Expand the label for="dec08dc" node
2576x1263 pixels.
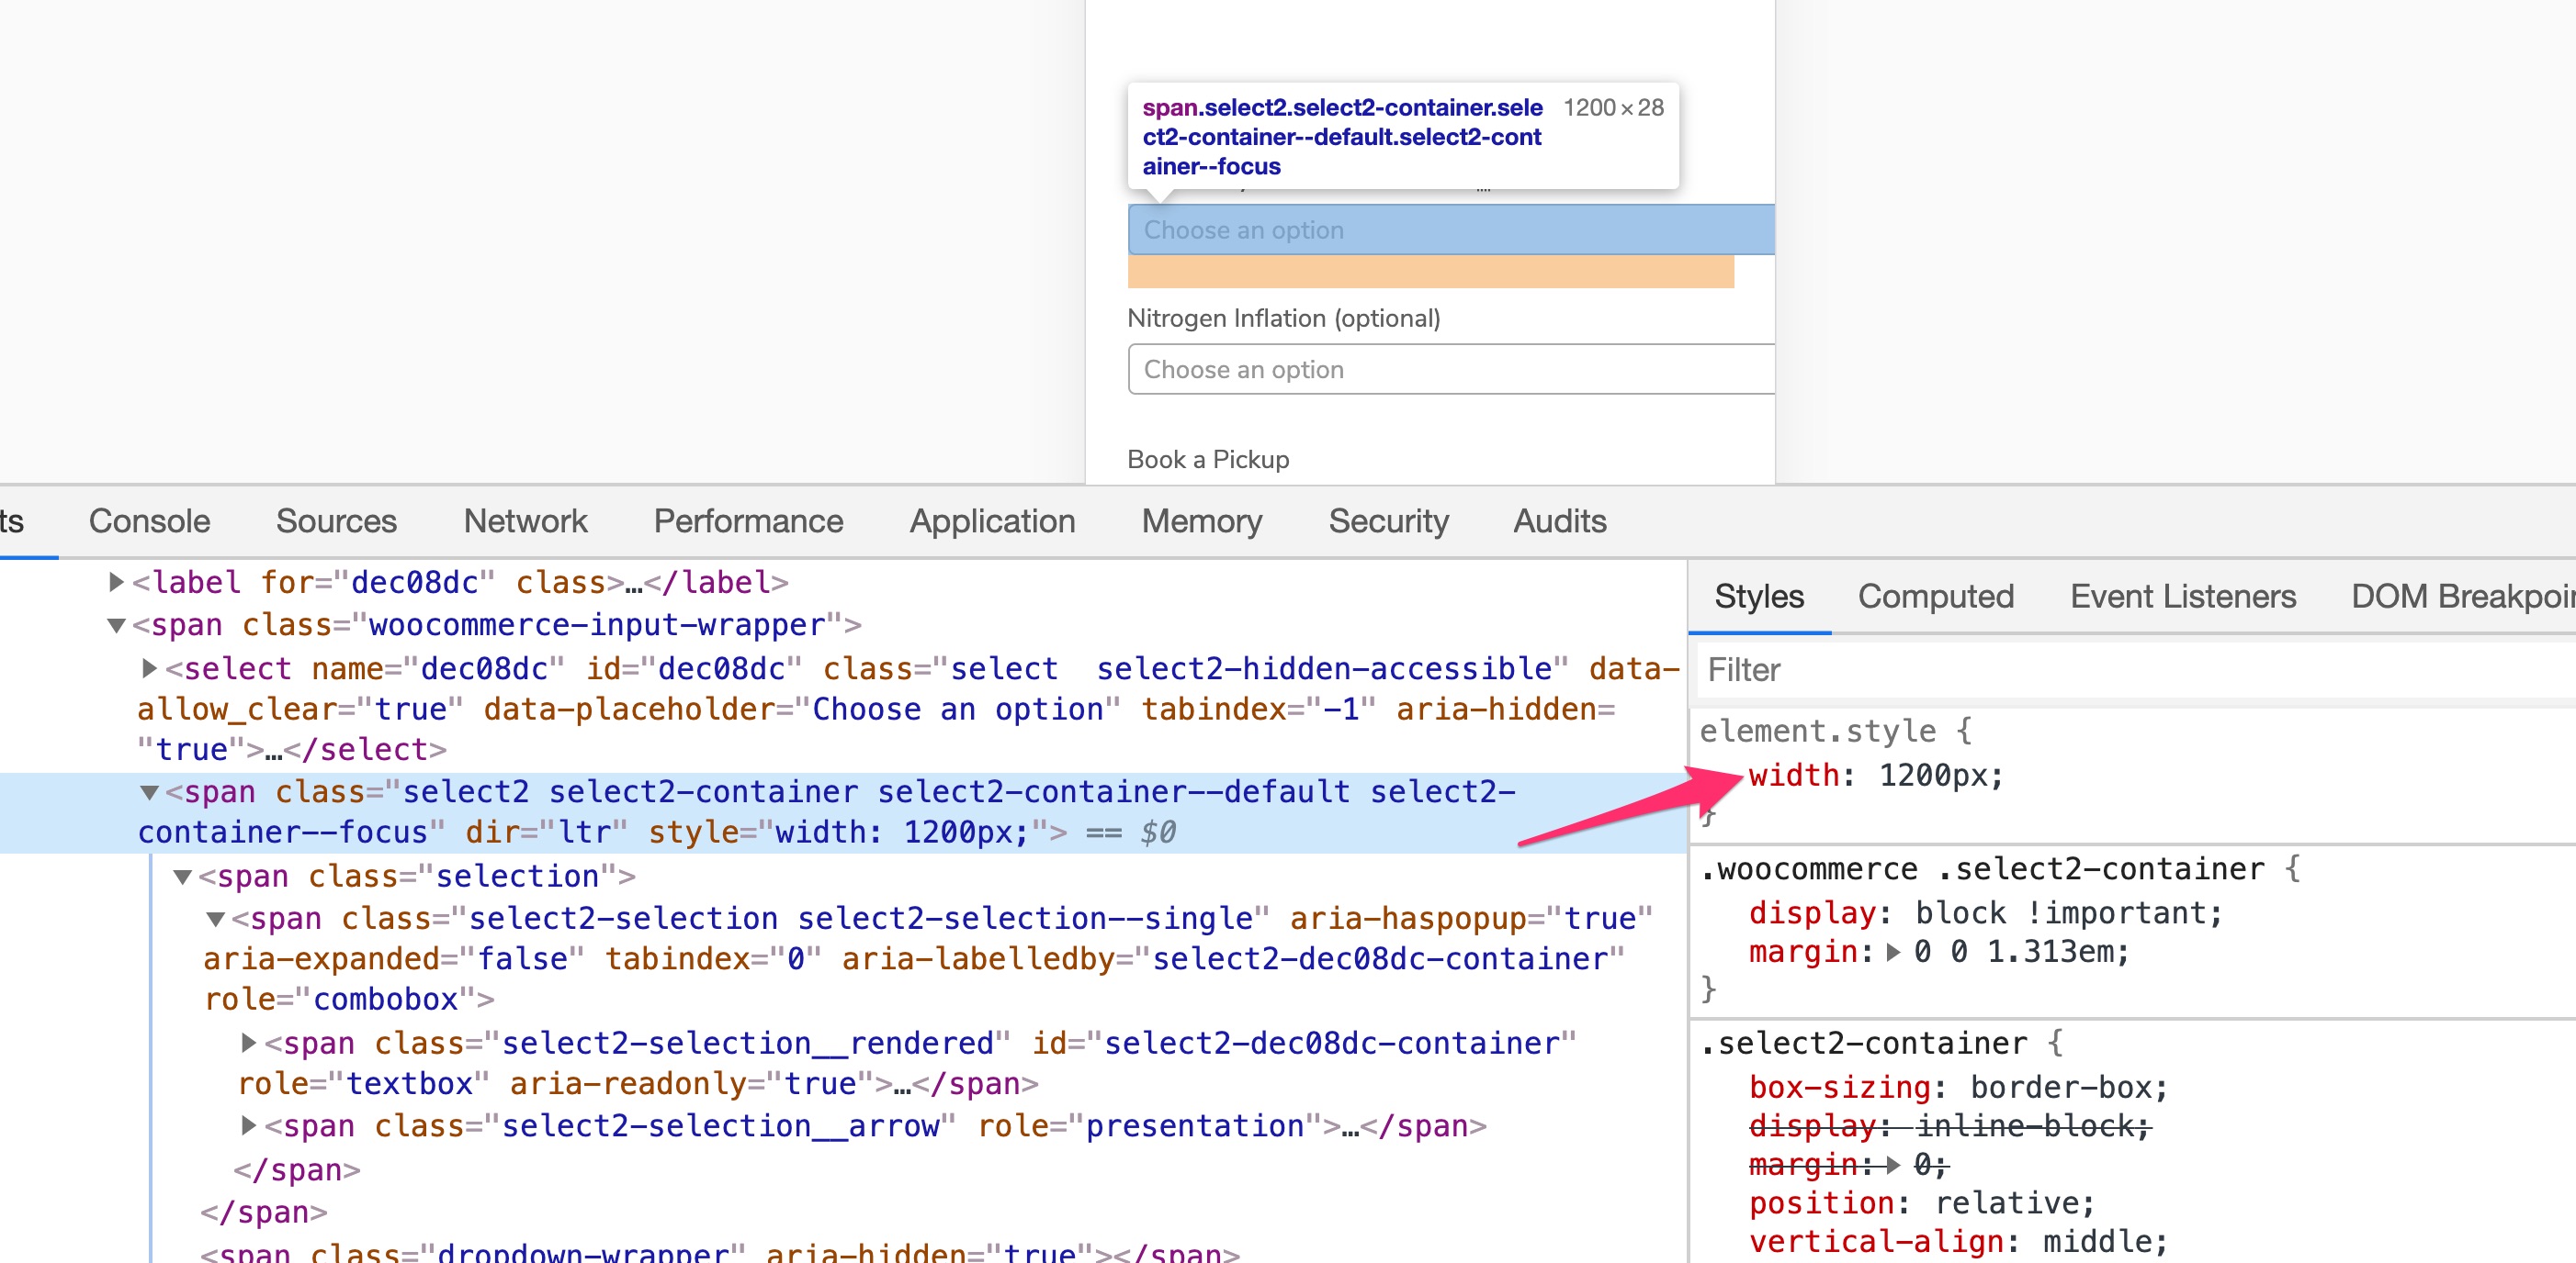pyautogui.click(x=116, y=582)
